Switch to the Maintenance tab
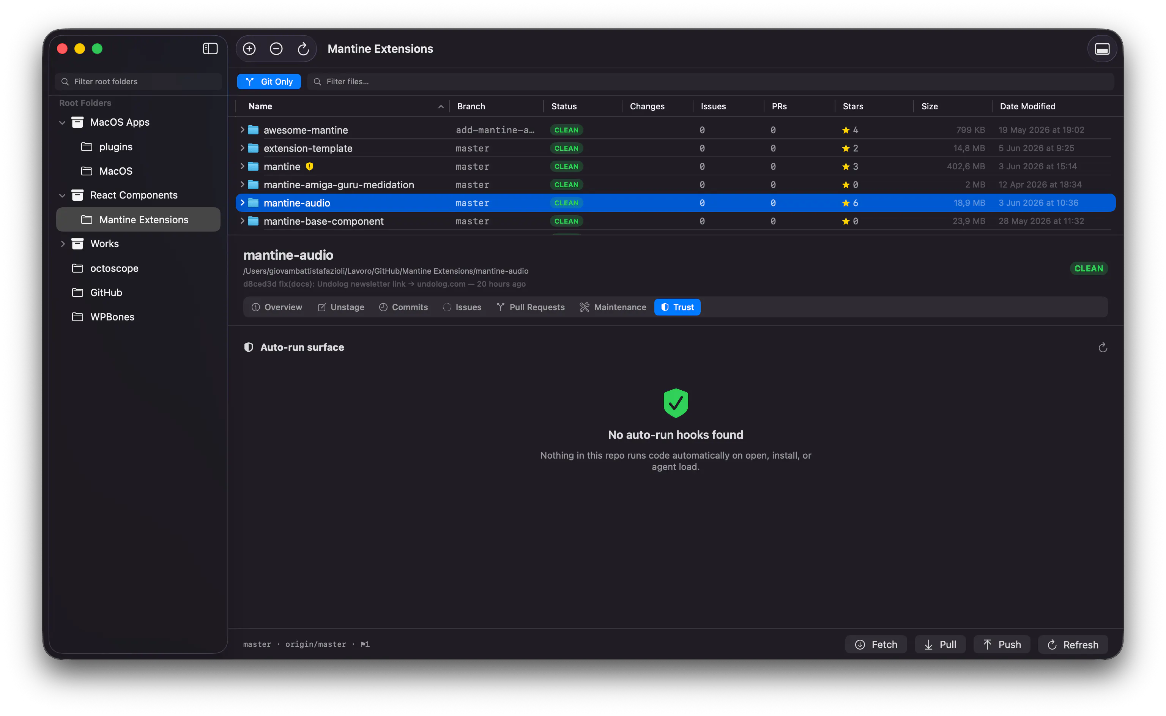This screenshot has width=1166, height=716. click(x=613, y=308)
